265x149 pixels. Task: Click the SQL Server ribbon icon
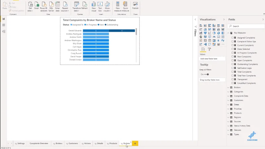point(51,6)
